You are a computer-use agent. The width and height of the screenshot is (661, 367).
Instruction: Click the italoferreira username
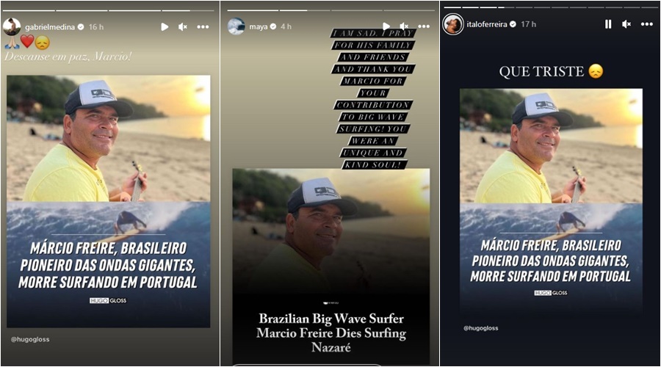pyautogui.click(x=487, y=24)
